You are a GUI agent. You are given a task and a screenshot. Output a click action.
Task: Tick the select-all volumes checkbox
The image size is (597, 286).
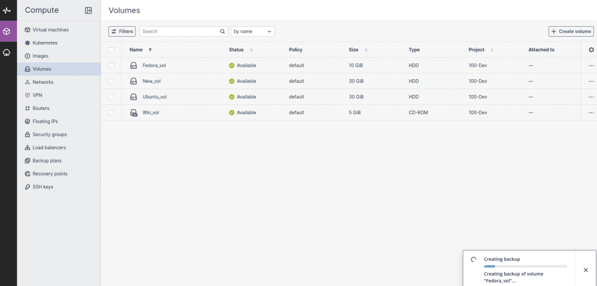111,50
